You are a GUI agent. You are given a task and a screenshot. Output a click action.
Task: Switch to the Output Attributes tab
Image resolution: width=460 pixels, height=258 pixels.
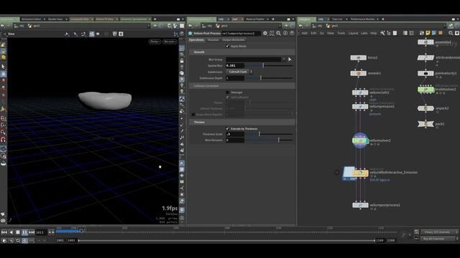[234, 40]
